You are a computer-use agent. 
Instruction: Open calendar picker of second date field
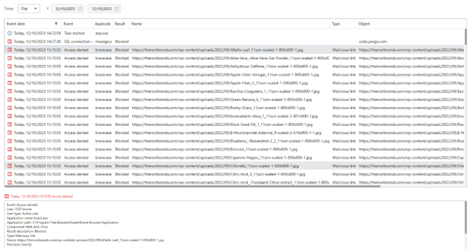[117, 9]
